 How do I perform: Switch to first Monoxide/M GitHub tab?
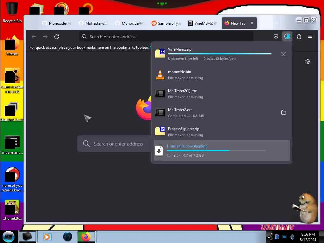(57, 23)
